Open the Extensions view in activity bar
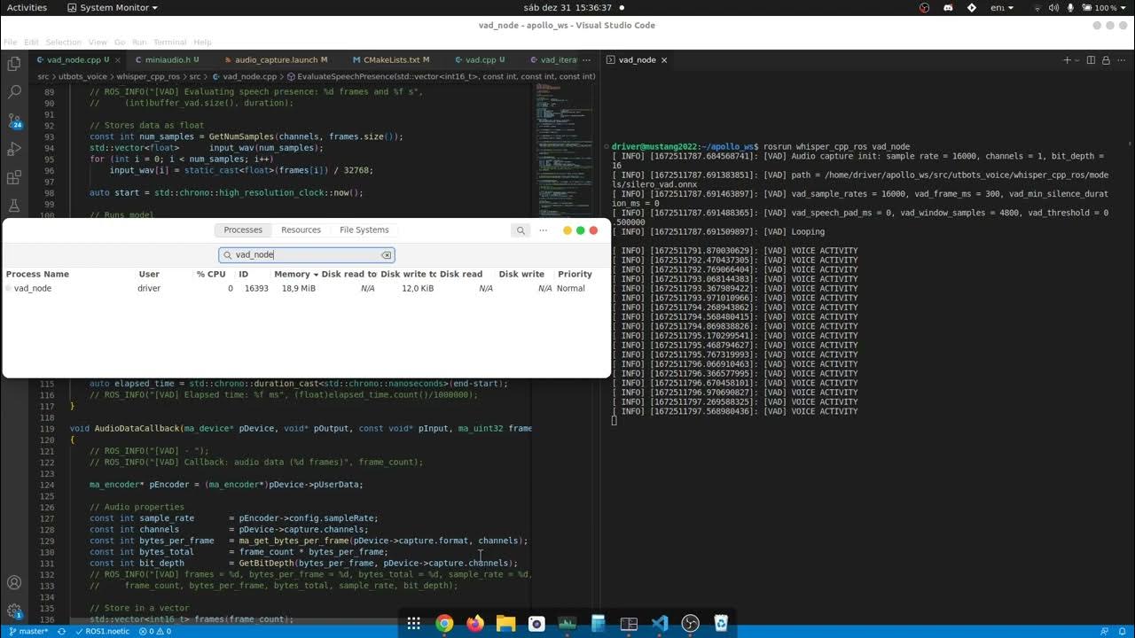Screen dimensions: 1135x638 point(14,177)
